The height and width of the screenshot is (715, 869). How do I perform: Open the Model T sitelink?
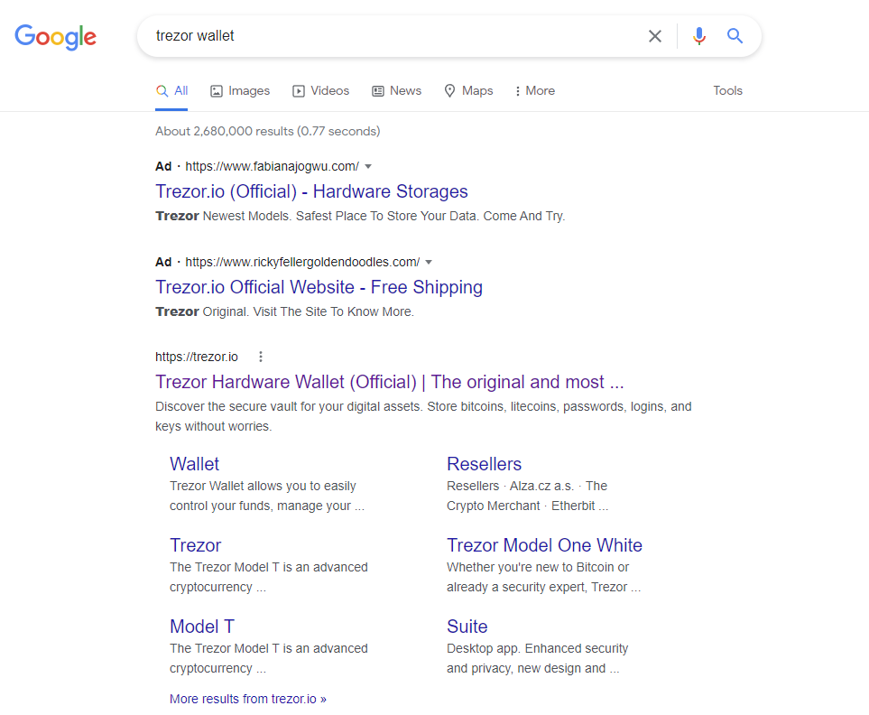tap(202, 627)
